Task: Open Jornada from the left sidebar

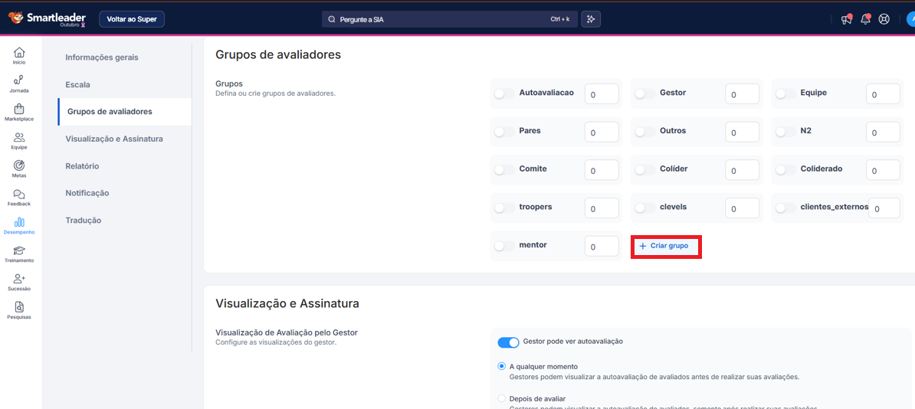Action: click(19, 83)
